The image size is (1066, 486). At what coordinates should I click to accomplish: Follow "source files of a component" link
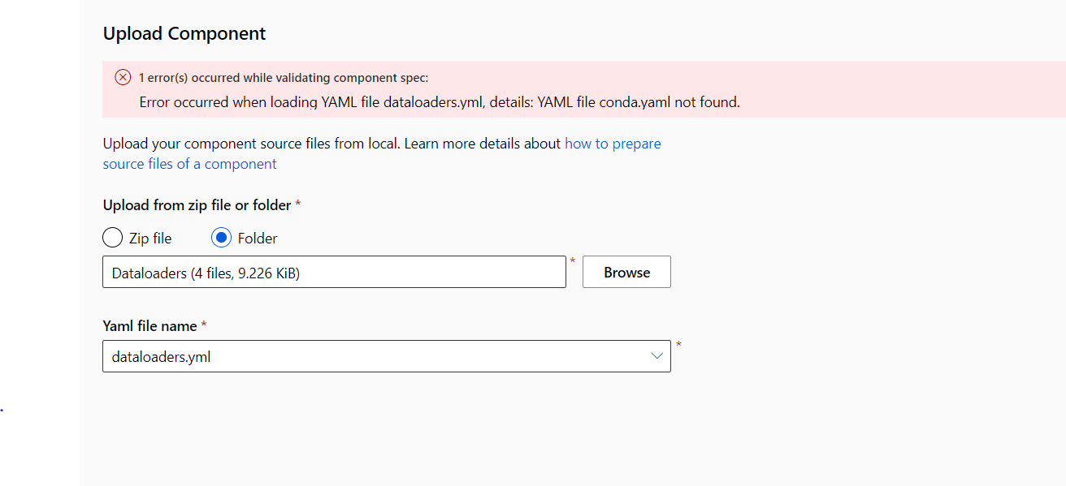coord(189,164)
